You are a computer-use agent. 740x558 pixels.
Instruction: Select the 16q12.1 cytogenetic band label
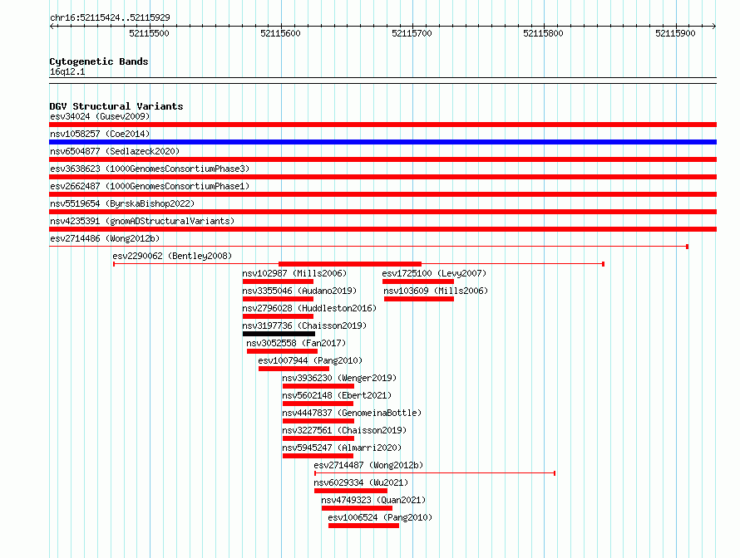point(67,71)
